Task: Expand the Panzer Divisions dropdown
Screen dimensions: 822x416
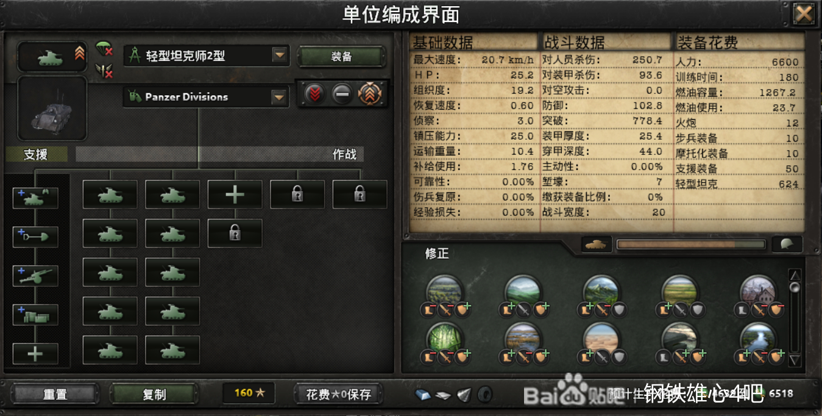Action: (279, 97)
